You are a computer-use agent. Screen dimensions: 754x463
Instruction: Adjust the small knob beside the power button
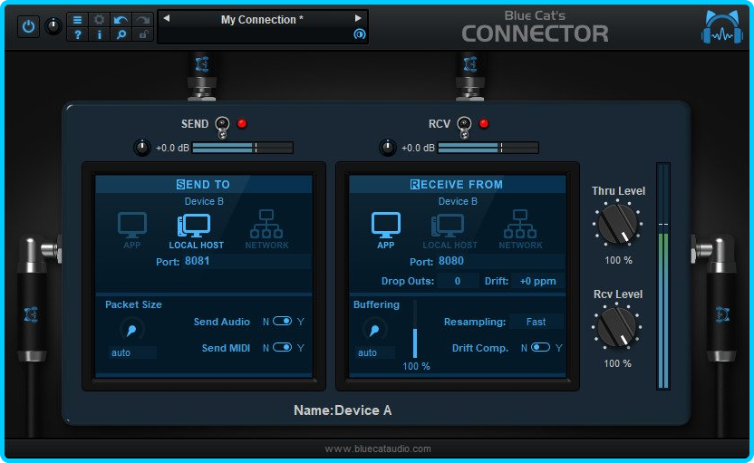coord(53,26)
